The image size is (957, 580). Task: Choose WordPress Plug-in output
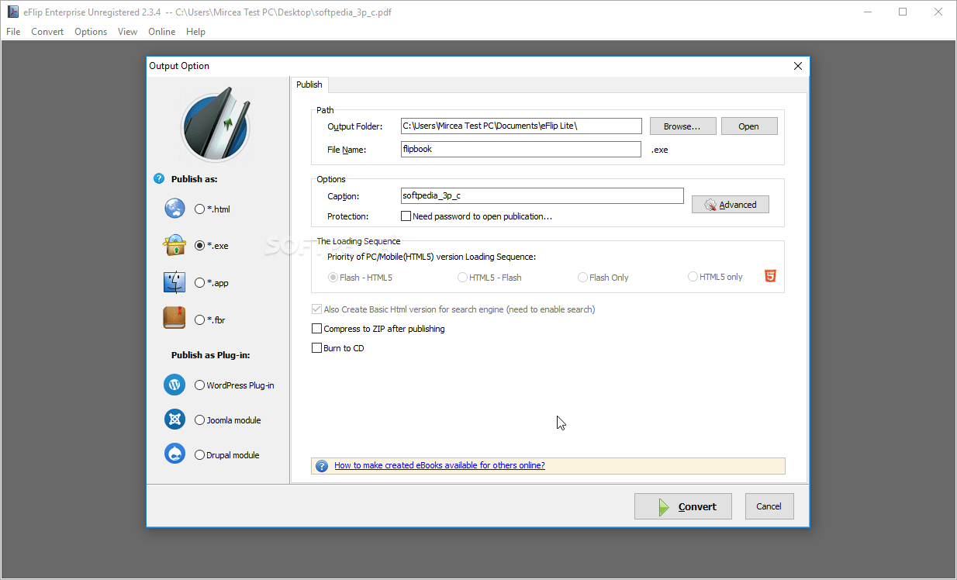[200, 385]
